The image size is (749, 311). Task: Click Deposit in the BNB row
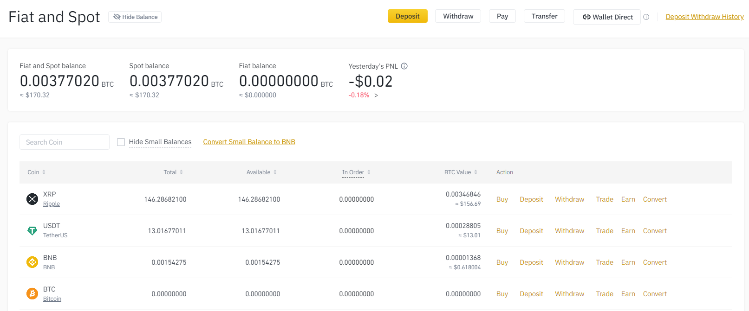[x=531, y=262]
